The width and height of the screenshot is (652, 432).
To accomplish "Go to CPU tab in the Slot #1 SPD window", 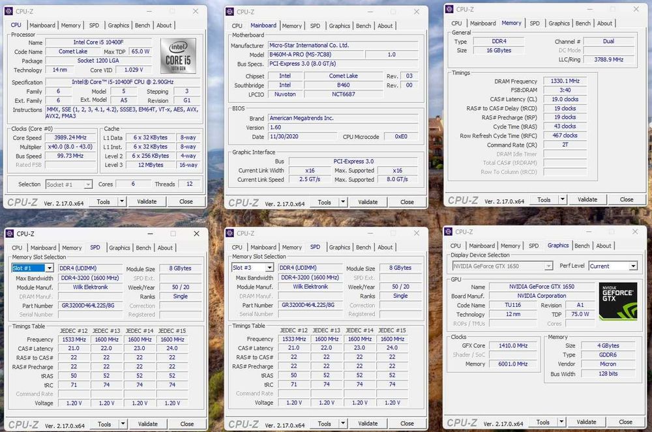I will (x=17, y=248).
